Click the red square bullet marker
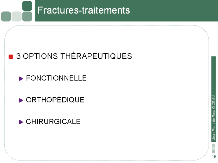218x163 pixels. pos(11,57)
